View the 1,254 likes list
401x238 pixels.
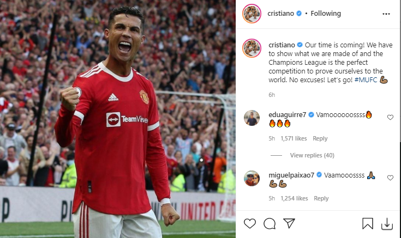pos(294,198)
